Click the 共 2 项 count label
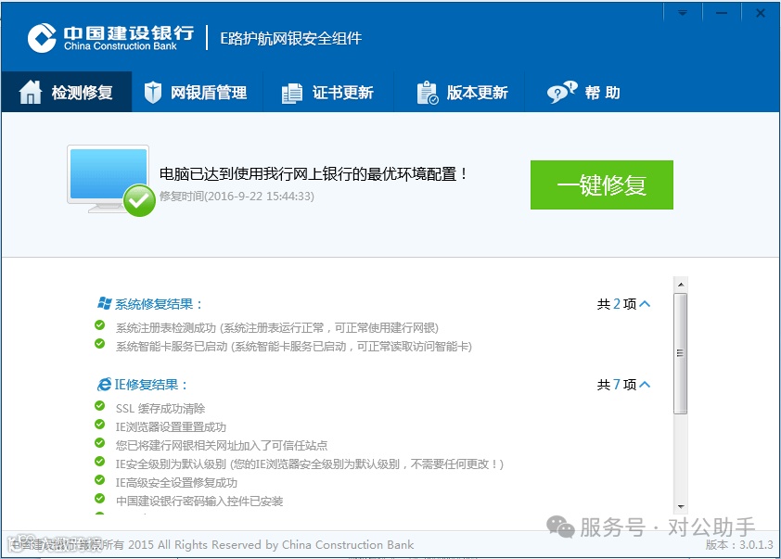The height and width of the screenshot is (559, 781). pyautogui.click(x=617, y=304)
